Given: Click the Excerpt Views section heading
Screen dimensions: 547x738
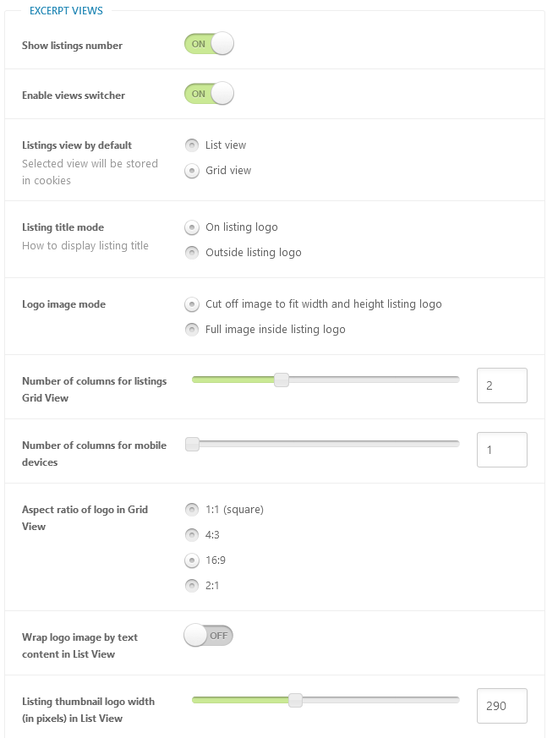Looking at the screenshot, I should pyautogui.click(x=66, y=10).
